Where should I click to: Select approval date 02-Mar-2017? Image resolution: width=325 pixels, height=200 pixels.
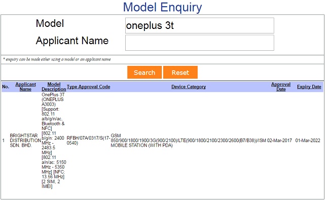279,141
